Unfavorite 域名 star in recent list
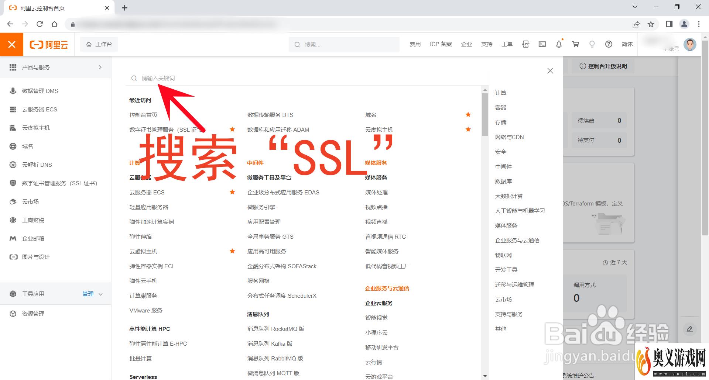The image size is (709, 380). (x=468, y=114)
